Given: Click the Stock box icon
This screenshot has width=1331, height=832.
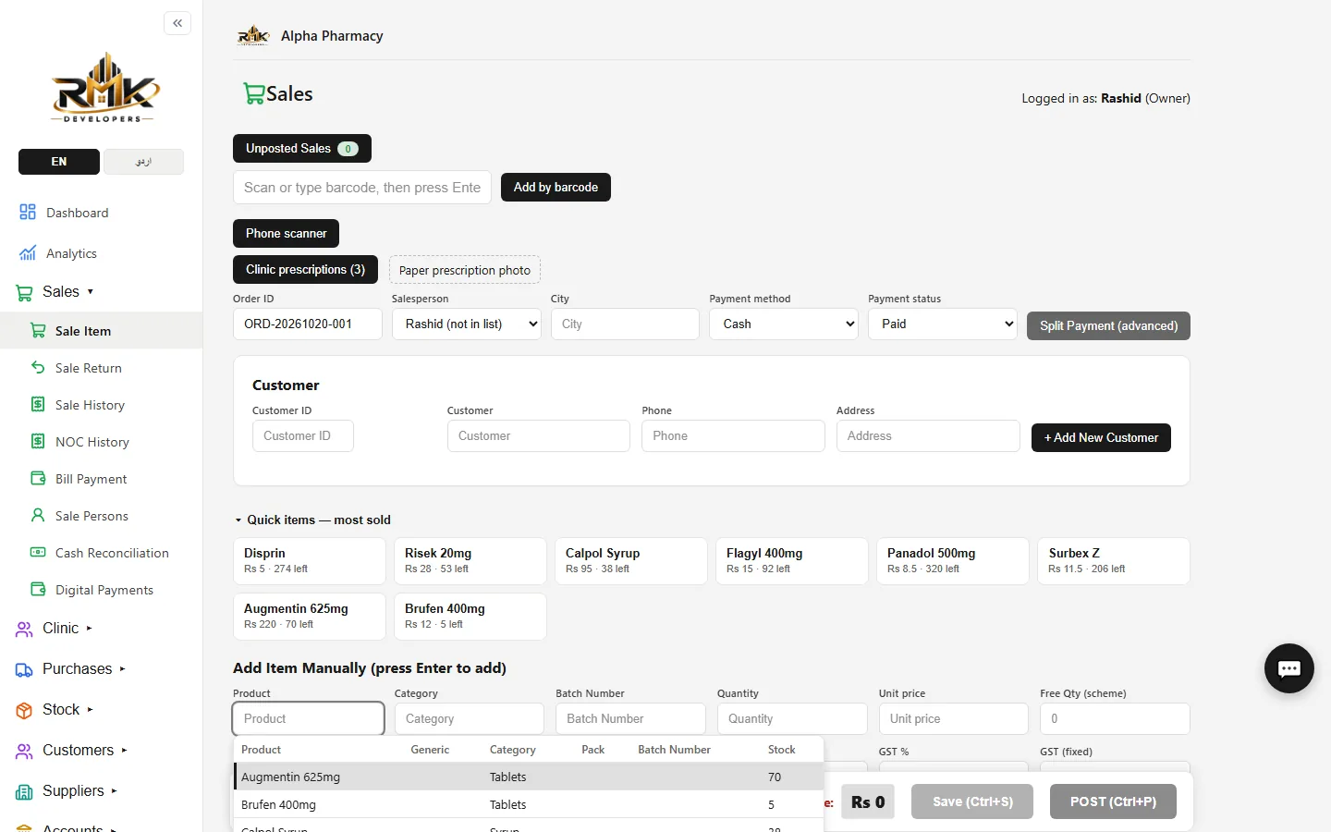Looking at the screenshot, I should (x=24, y=710).
